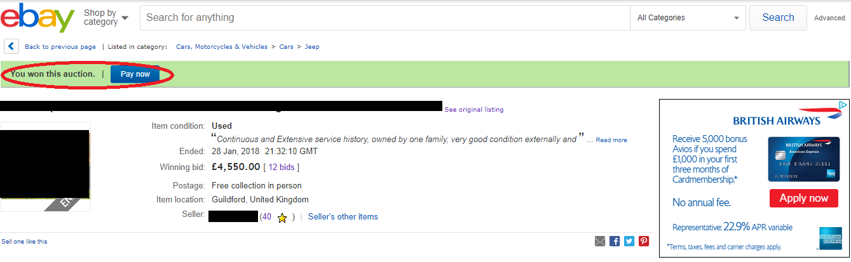
Task: Open the Shop by category menu
Action: [x=106, y=17]
